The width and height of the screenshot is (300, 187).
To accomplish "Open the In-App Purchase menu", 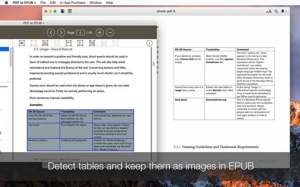I will point(73,3).
